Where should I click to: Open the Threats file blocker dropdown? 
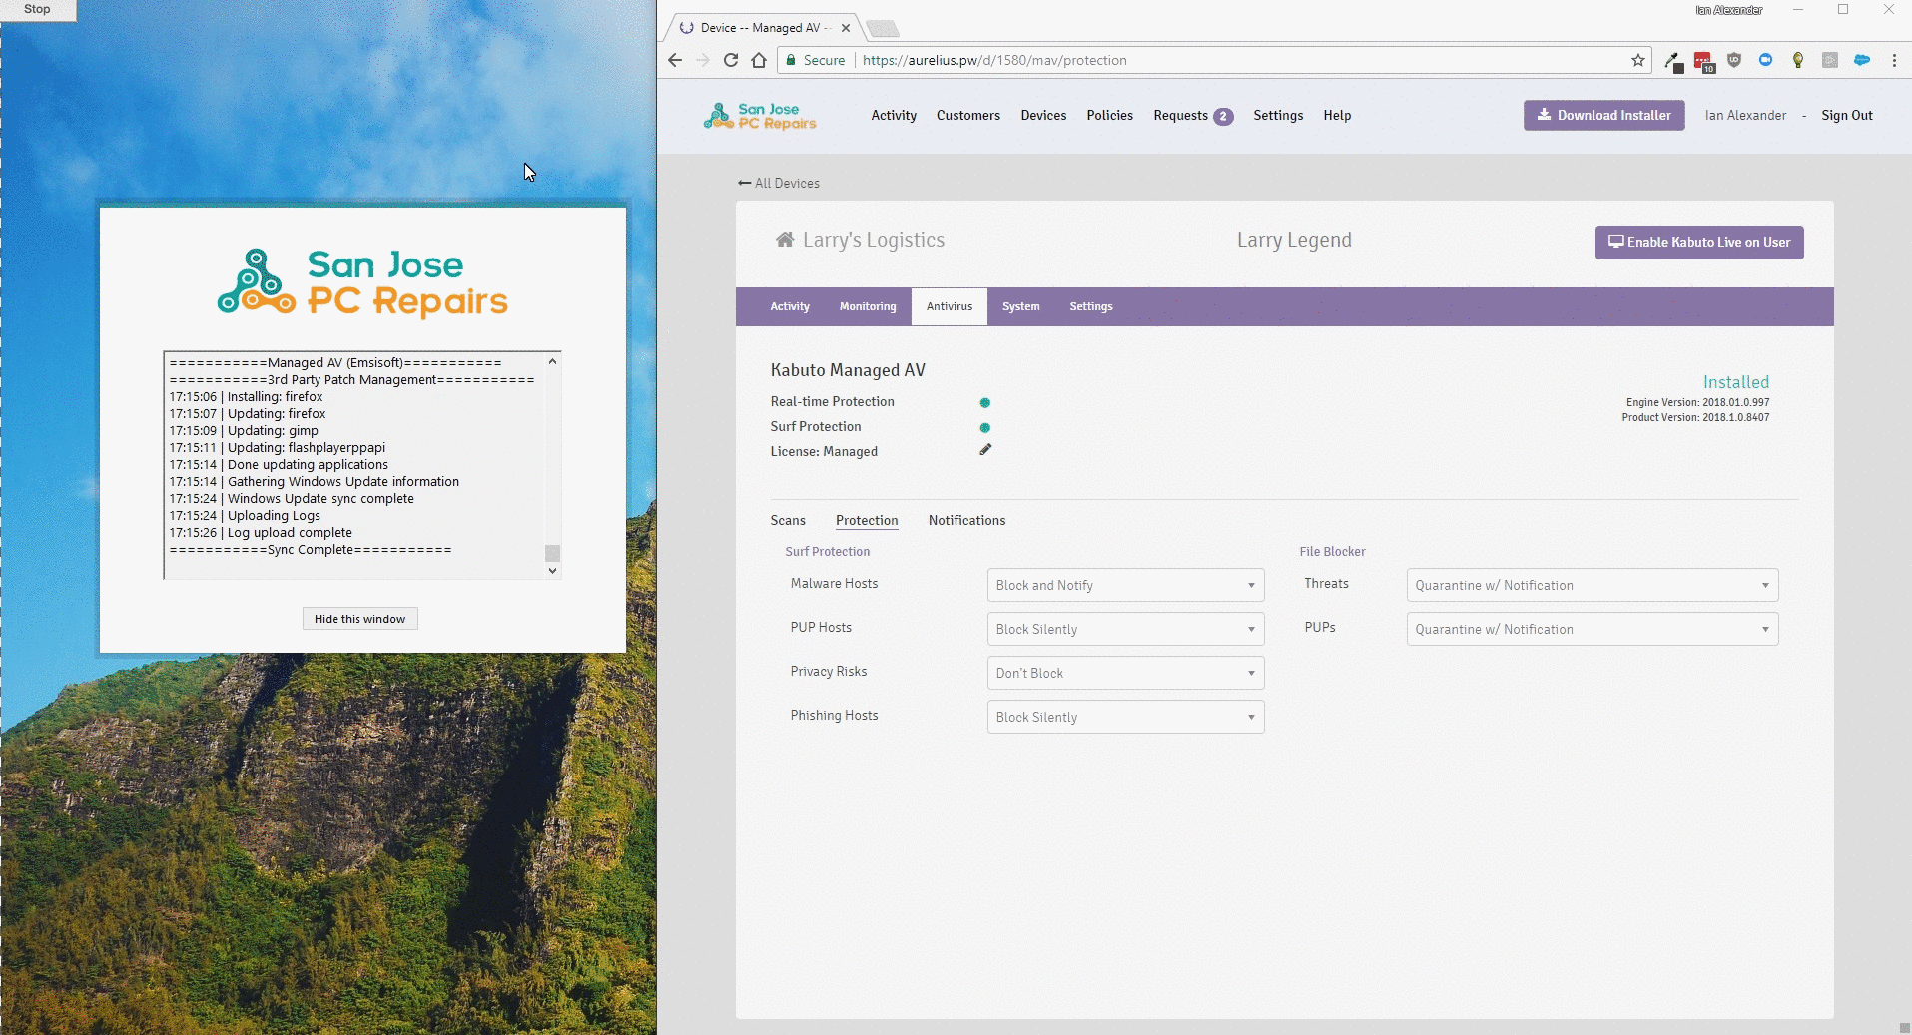coord(1593,585)
